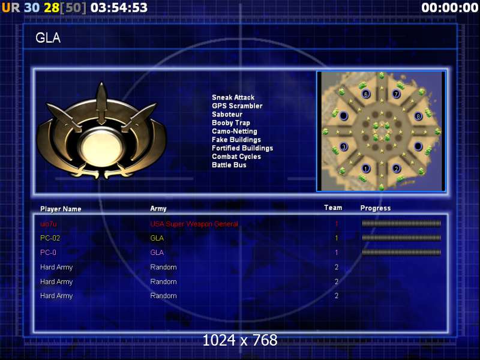This screenshot has width=480, height=360.
Task: Click the Fake Buildings ability
Action: pyautogui.click(x=236, y=140)
